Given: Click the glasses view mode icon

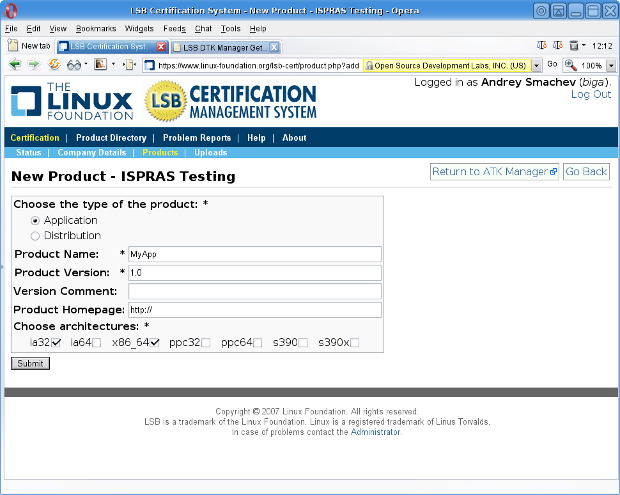Looking at the screenshot, I should (74, 65).
